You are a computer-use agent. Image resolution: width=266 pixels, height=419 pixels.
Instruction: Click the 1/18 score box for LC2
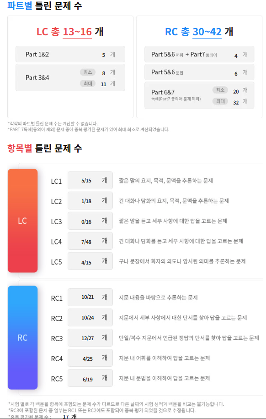[90, 200]
